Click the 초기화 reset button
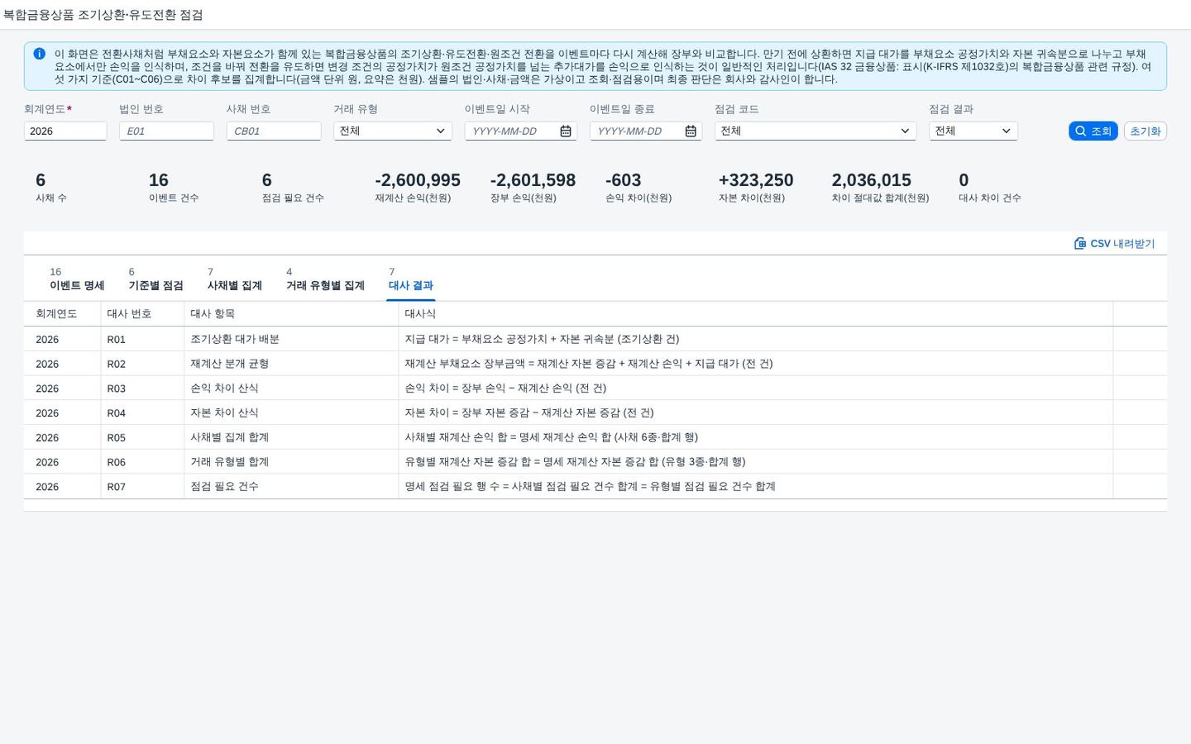 pos(1146,131)
